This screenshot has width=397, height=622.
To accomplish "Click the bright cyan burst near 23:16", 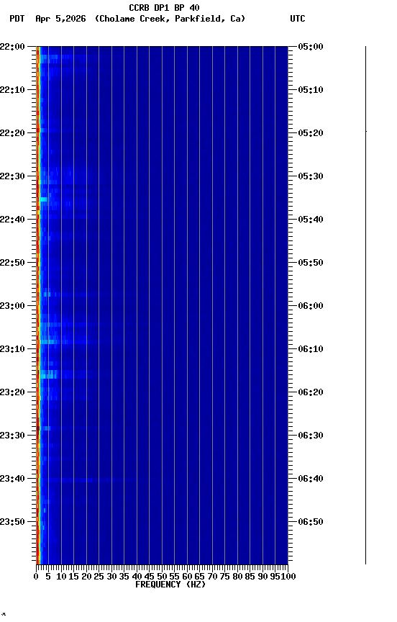I will coord(49,375).
